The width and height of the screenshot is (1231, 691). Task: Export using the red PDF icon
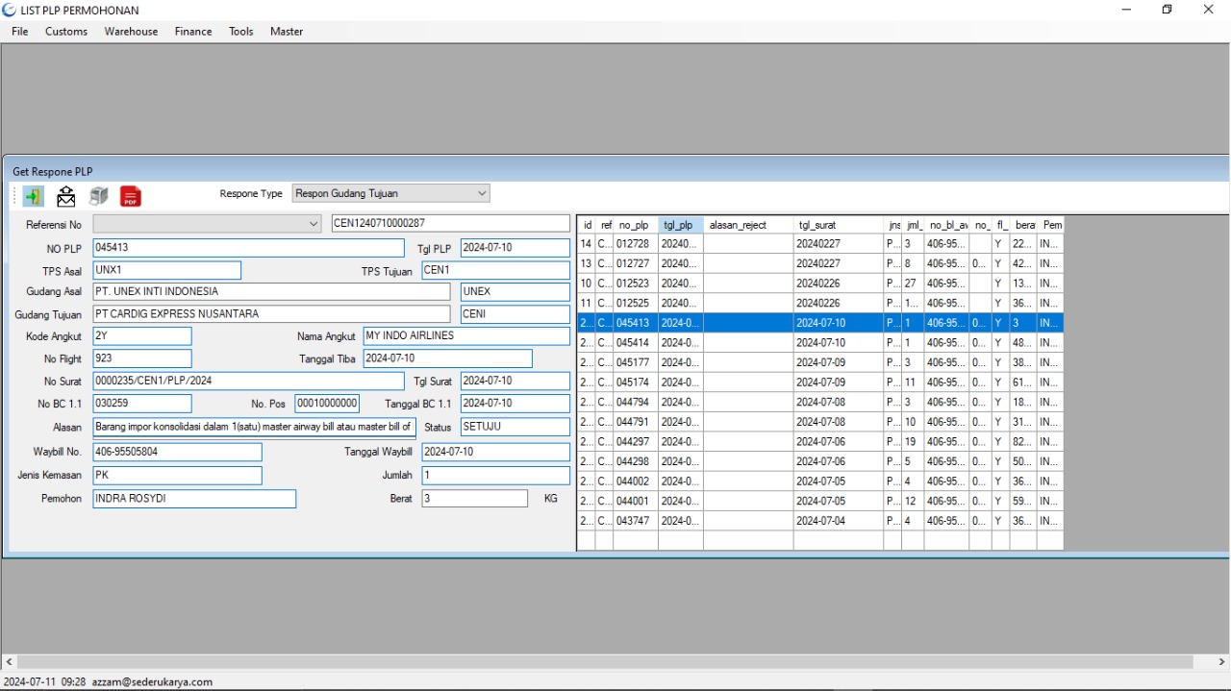130,196
